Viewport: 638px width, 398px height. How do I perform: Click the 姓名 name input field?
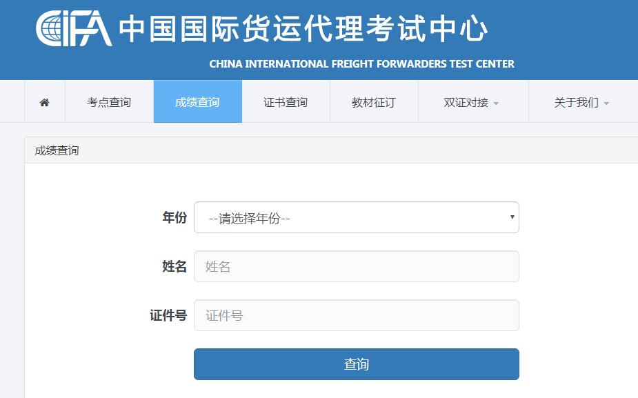pos(356,266)
